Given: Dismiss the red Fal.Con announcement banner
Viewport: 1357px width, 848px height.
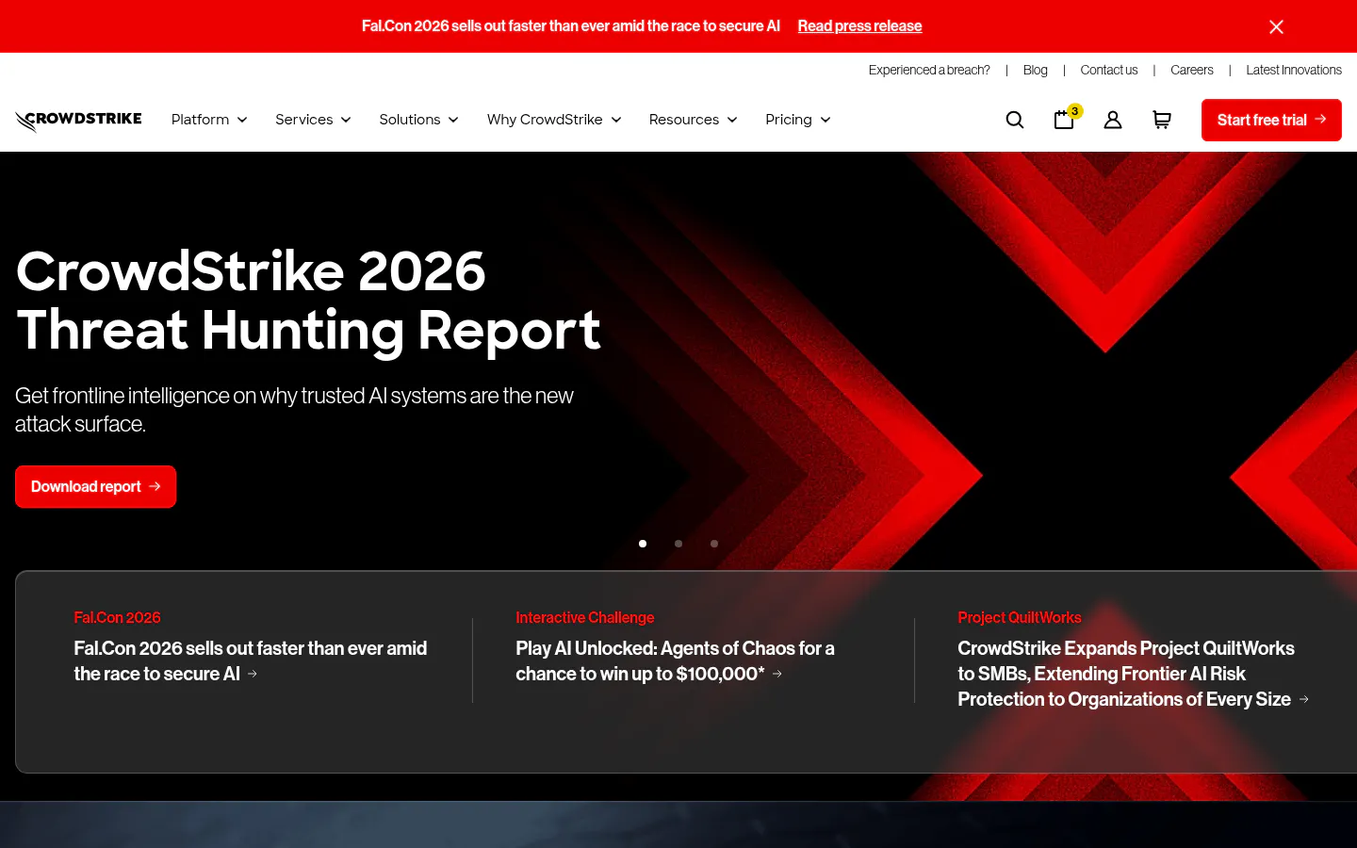Looking at the screenshot, I should pos(1276,26).
